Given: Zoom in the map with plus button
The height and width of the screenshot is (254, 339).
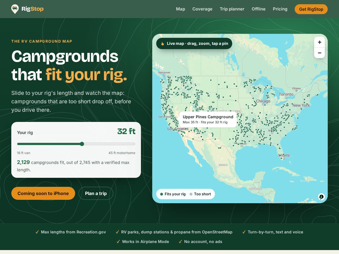Looking at the screenshot, I should click(x=320, y=42).
